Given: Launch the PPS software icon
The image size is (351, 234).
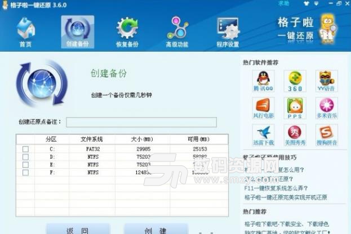Looking at the screenshot, I should [295, 108].
